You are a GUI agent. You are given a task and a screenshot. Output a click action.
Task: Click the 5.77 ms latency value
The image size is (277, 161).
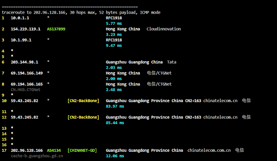click(114, 23)
